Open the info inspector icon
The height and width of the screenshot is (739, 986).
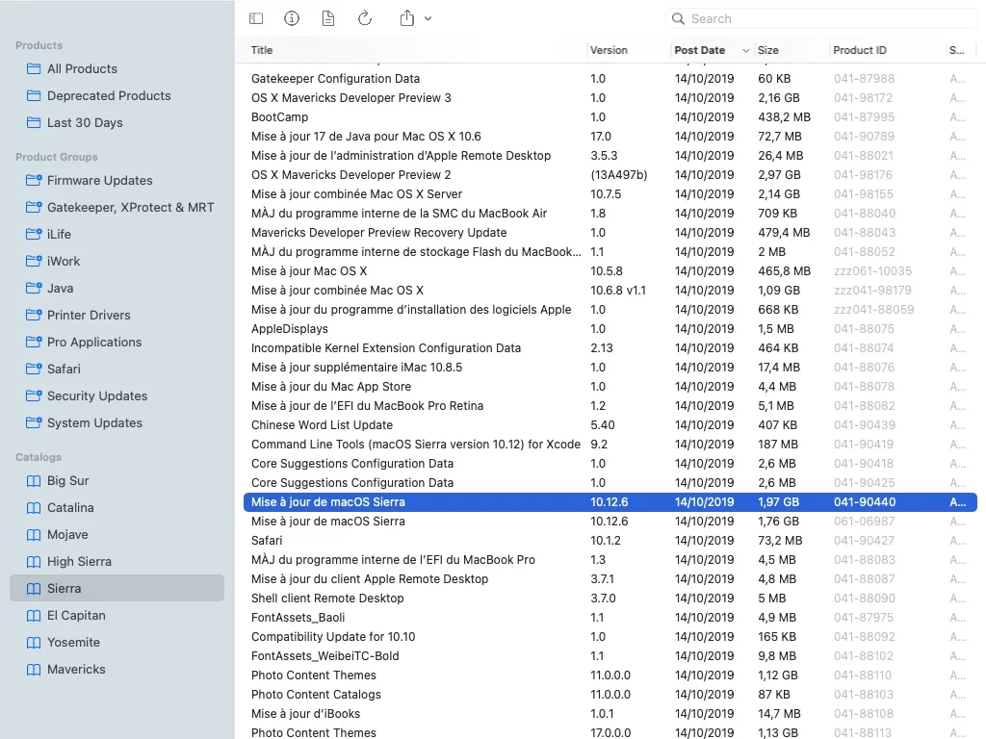pos(292,19)
